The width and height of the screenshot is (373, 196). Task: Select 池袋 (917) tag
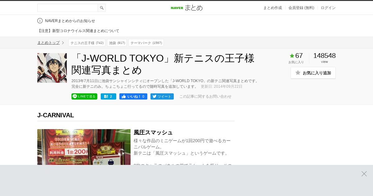tap(117, 43)
